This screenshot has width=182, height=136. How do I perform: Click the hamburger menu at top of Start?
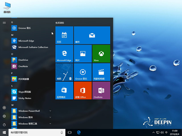coord(4,23)
